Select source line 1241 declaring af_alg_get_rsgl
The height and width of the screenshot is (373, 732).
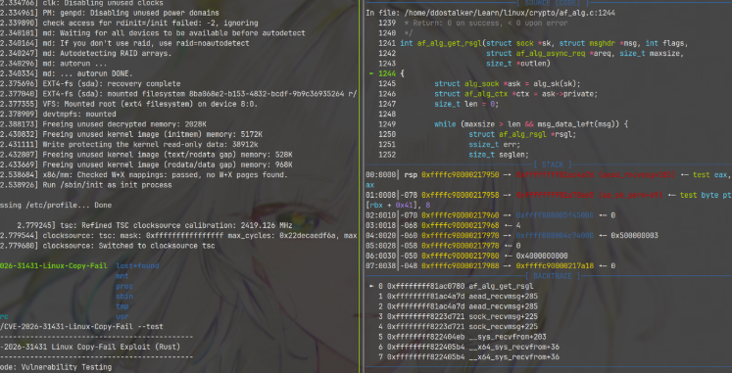[x=534, y=43]
